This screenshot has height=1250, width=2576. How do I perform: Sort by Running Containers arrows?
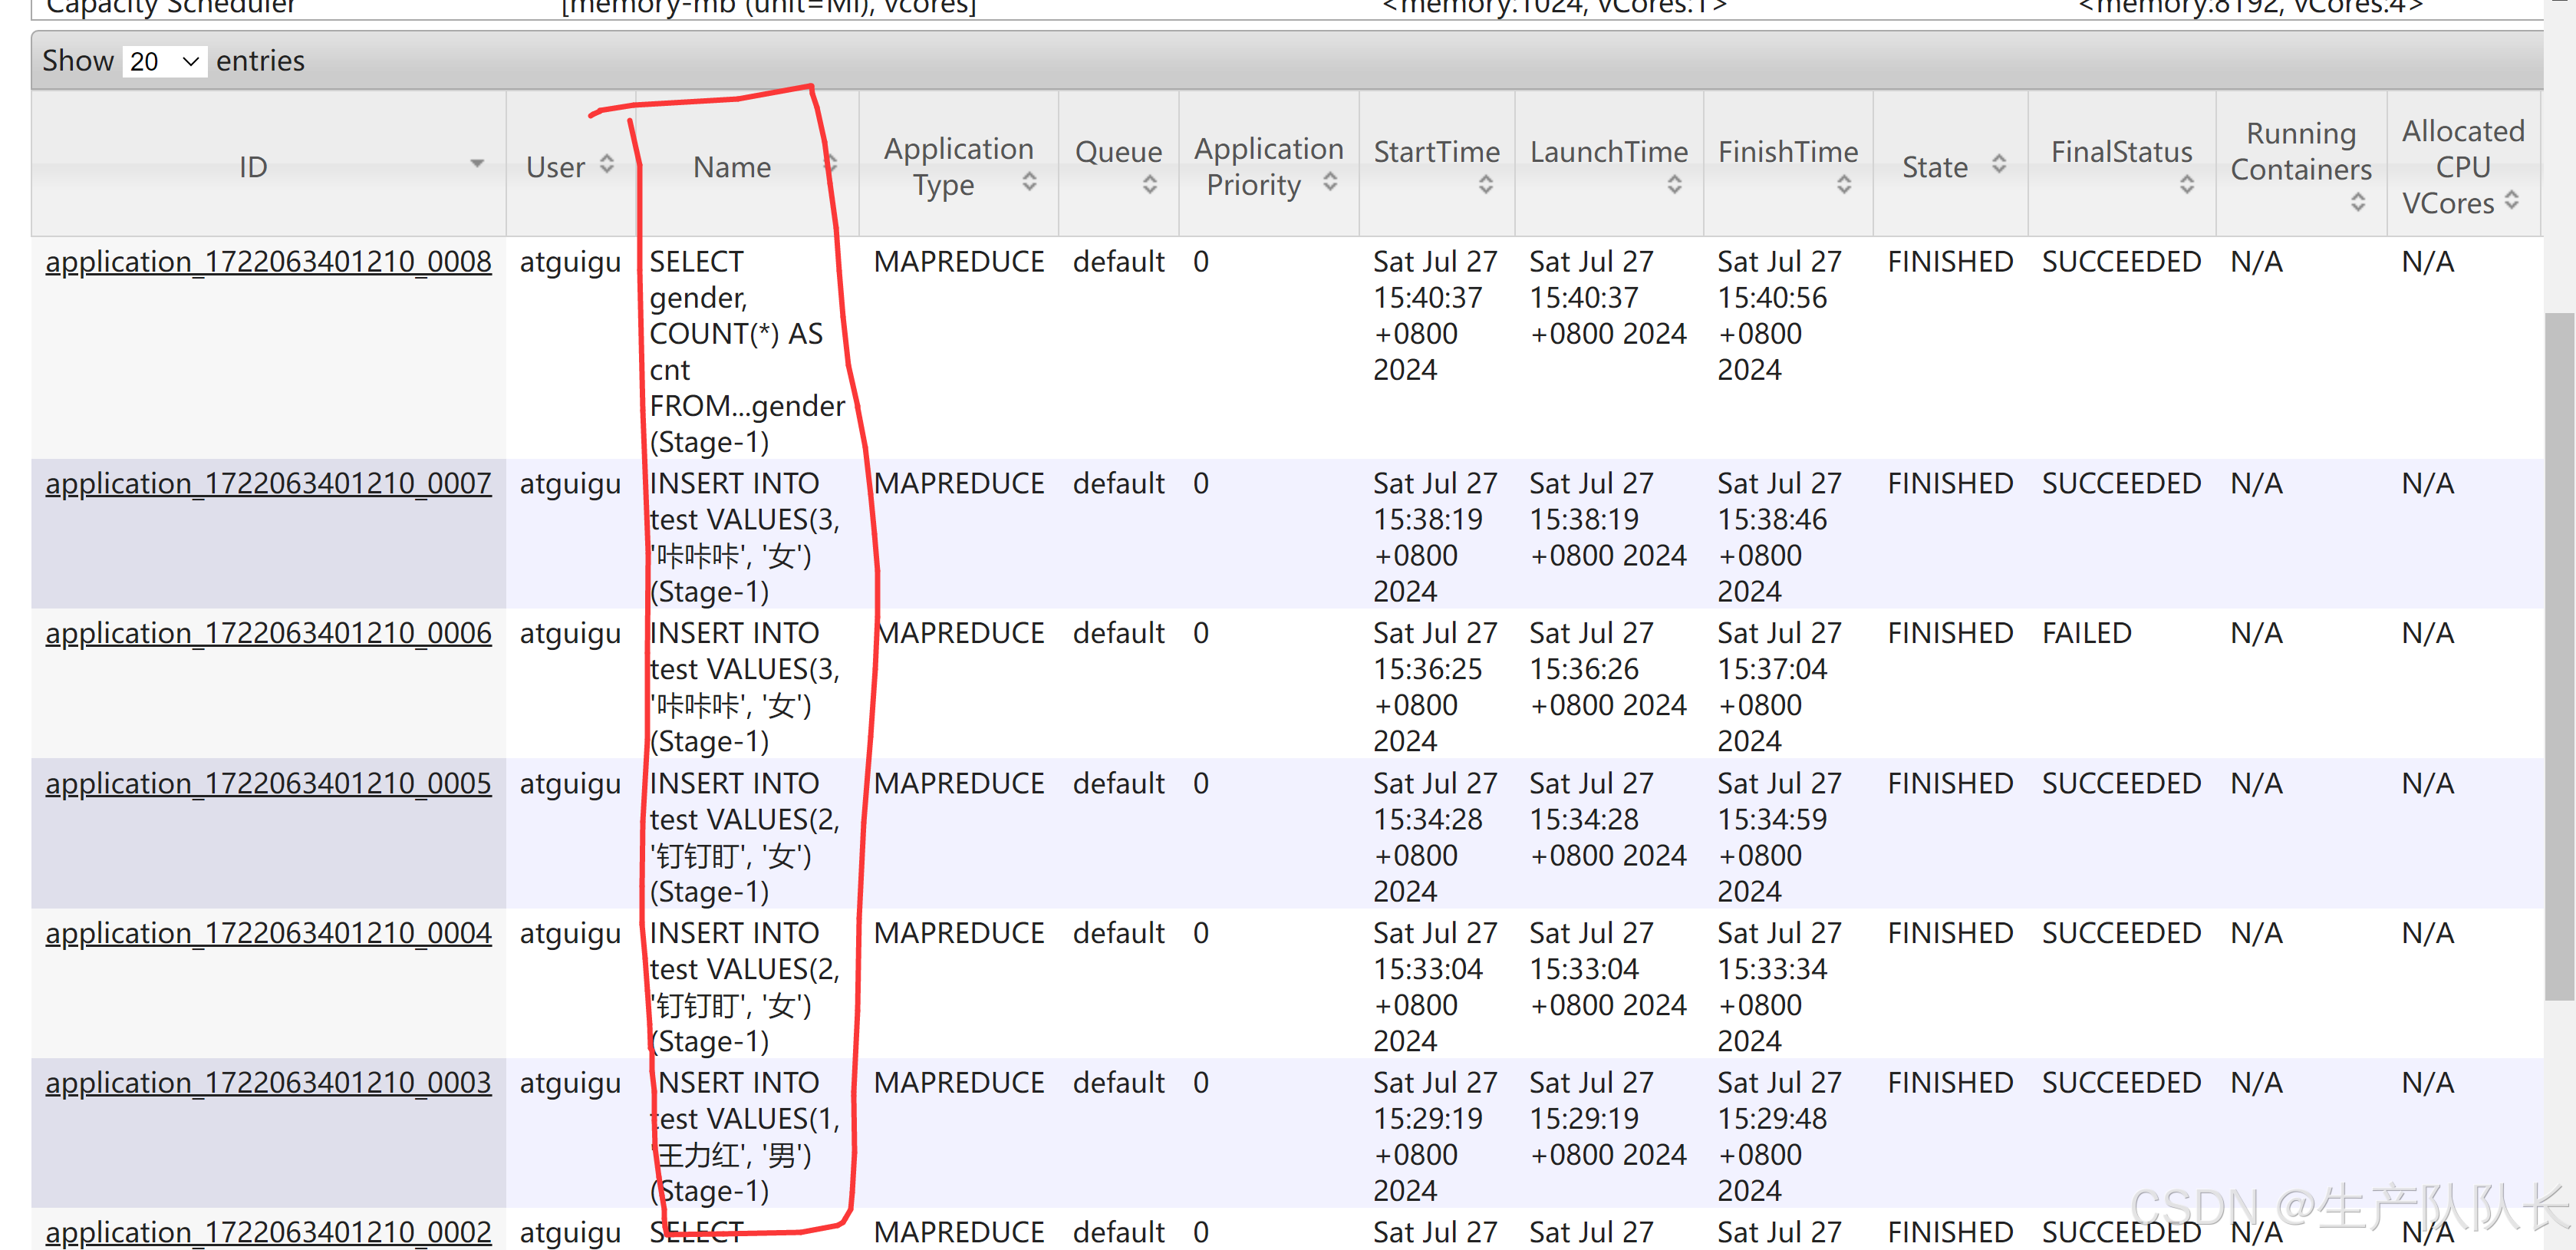(x=2358, y=203)
